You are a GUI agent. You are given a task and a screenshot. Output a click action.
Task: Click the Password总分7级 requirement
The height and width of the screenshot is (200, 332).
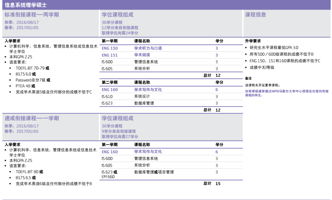coord(33,80)
